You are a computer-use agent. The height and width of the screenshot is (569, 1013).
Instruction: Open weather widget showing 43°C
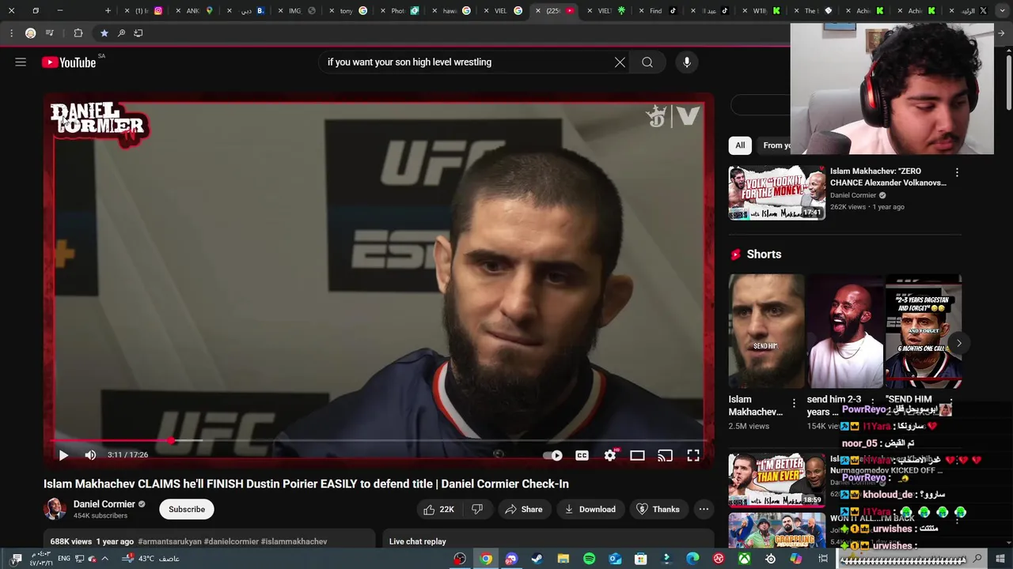tap(150, 559)
